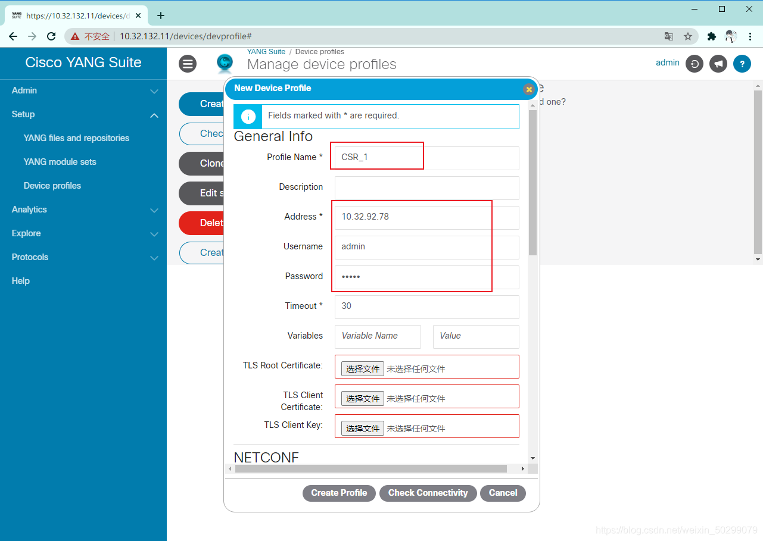Collapse the Setup sidebar section

(83, 114)
